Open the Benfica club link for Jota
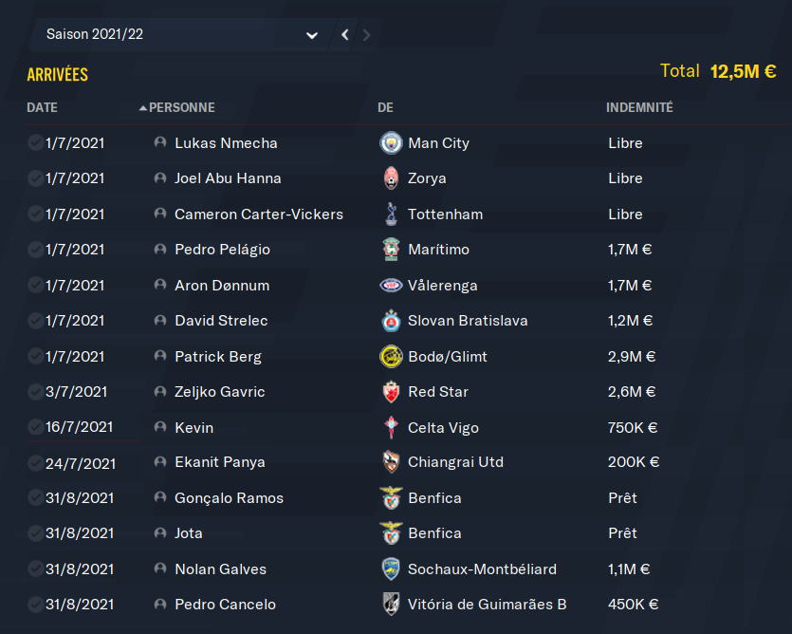792x634 pixels. pyautogui.click(x=434, y=533)
